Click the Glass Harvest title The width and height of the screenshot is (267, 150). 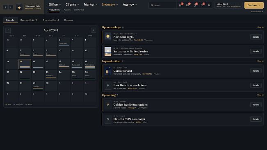click(123, 71)
